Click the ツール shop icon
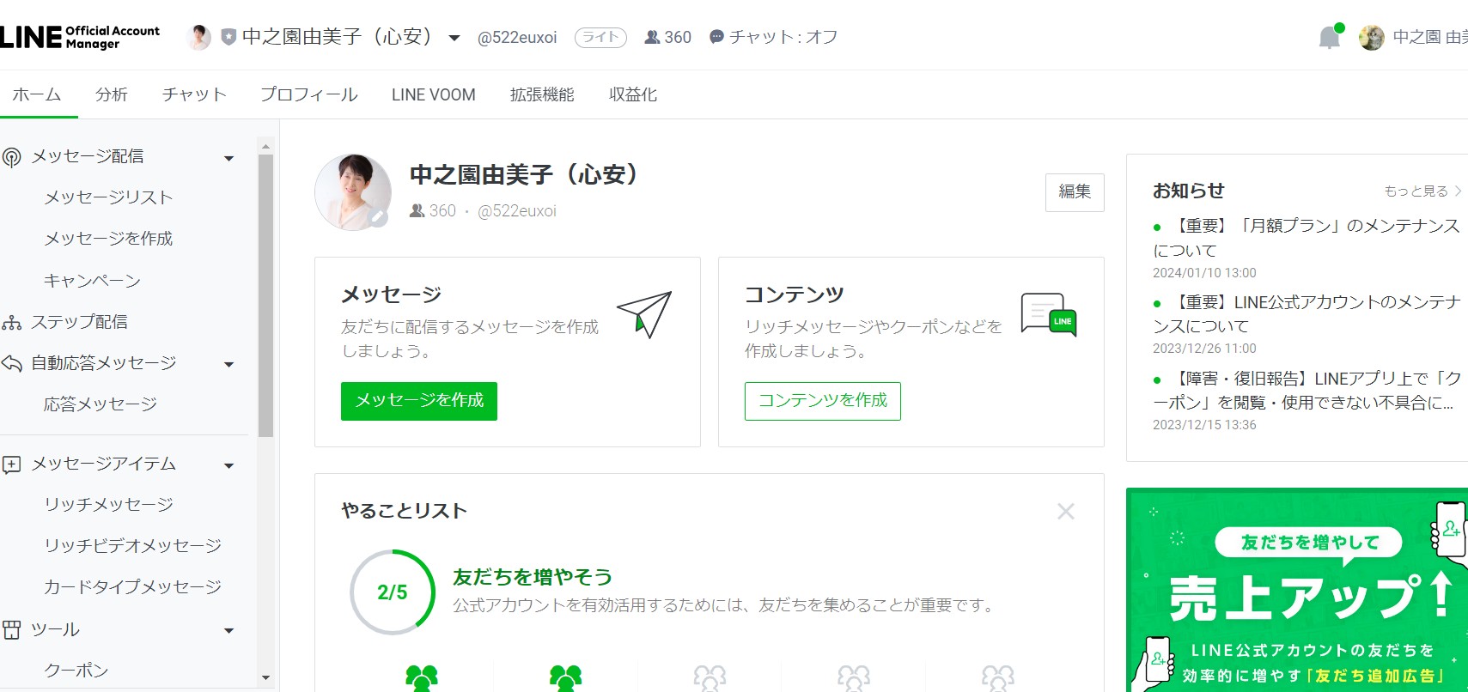 (x=12, y=630)
